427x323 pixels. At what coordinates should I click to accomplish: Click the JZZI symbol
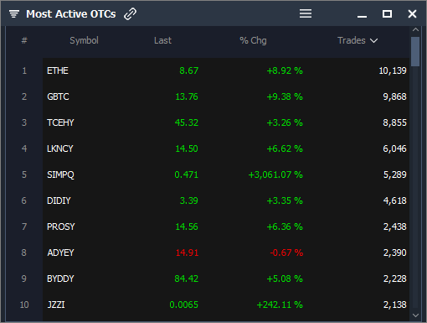(56, 305)
